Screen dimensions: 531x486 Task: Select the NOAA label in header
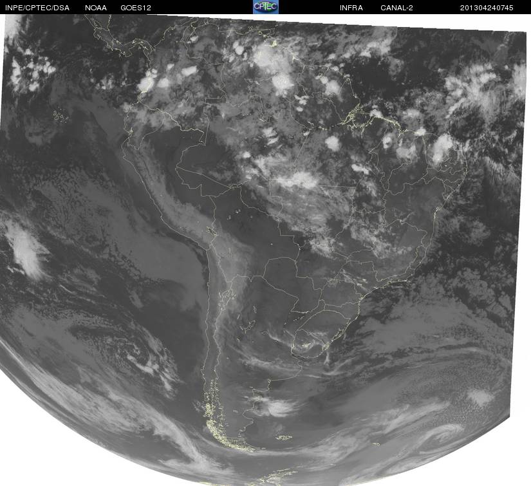(x=96, y=8)
